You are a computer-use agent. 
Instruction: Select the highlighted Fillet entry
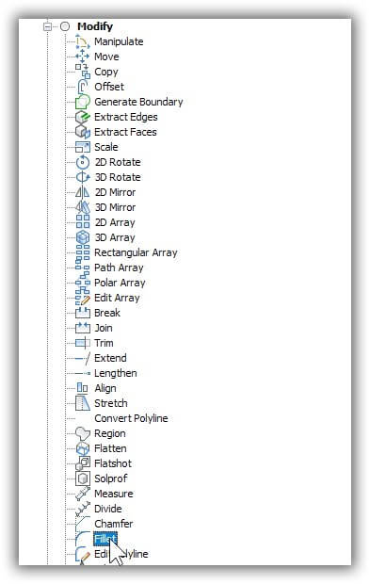105,539
